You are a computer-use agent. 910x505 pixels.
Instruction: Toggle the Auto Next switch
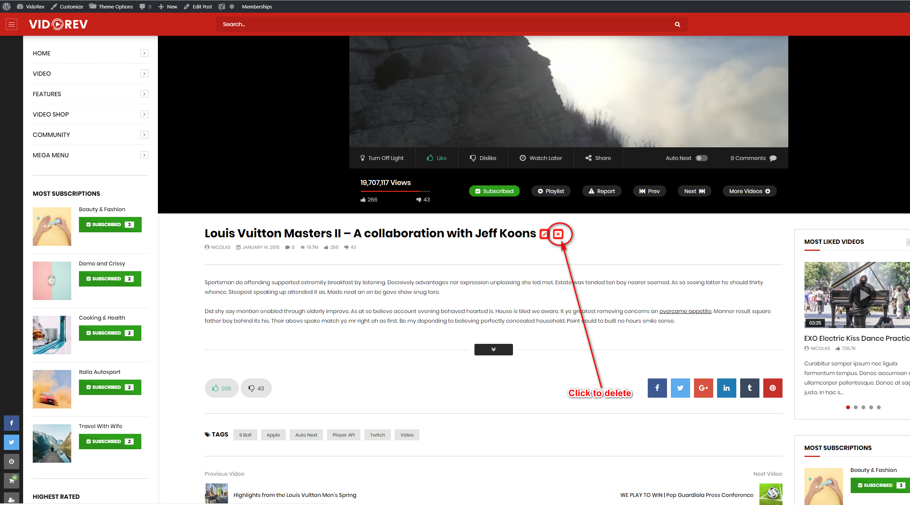[701, 158]
